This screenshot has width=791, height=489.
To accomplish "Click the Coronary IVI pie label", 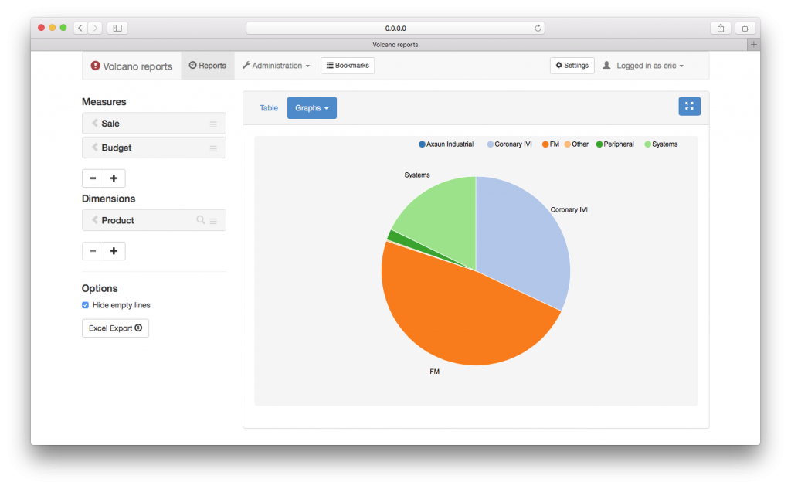I will pos(569,209).
